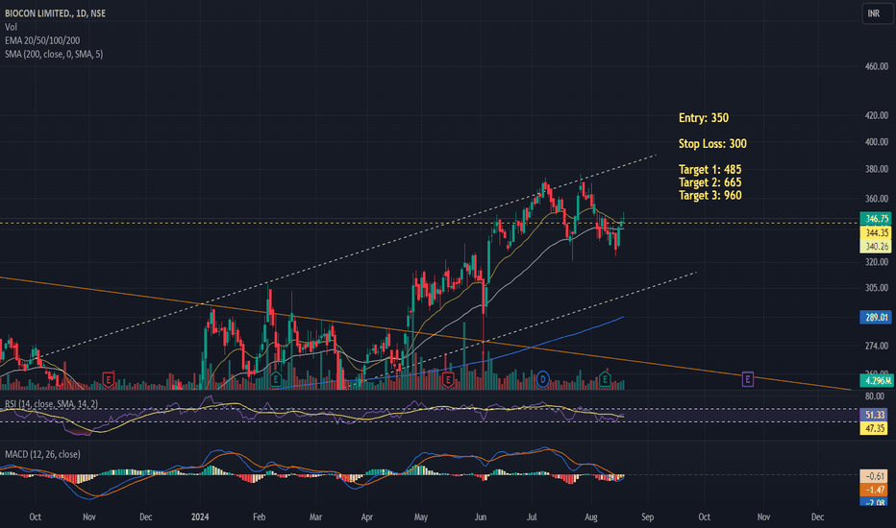Click the 400.00 price axis label
896x528 pixels.
tap(876, 141)
